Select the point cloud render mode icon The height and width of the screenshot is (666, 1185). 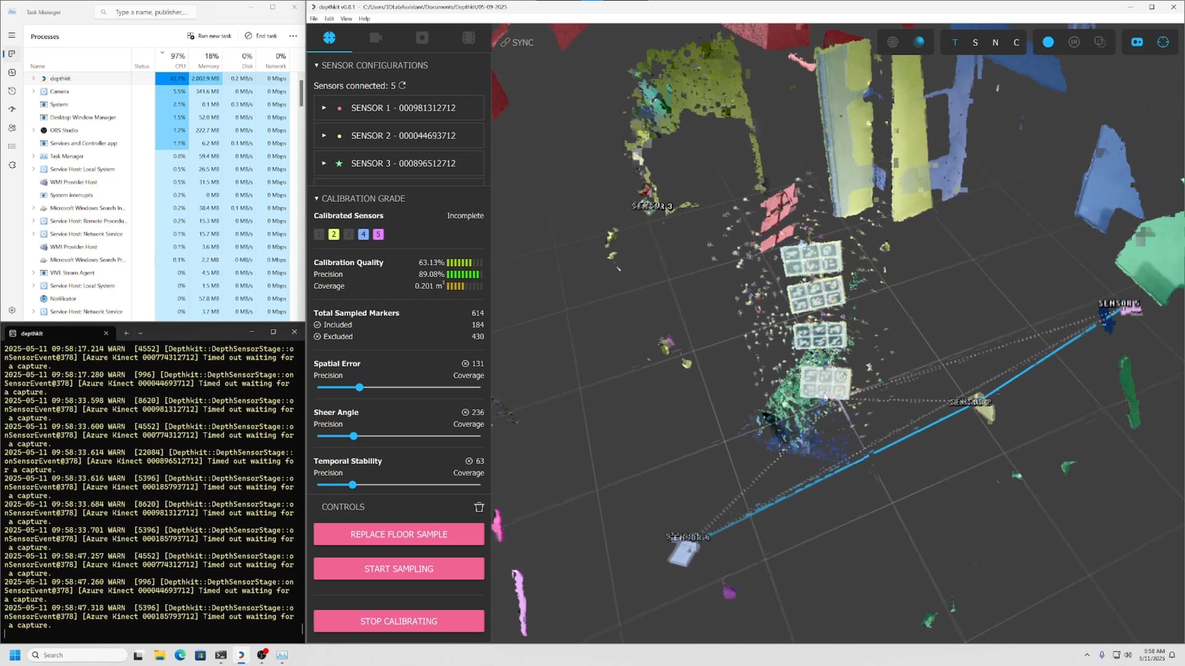pos(893,42)
